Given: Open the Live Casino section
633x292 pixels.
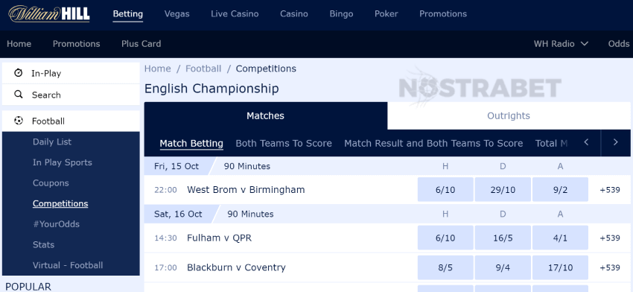Looking at the screenshot, I should [235, 13].
